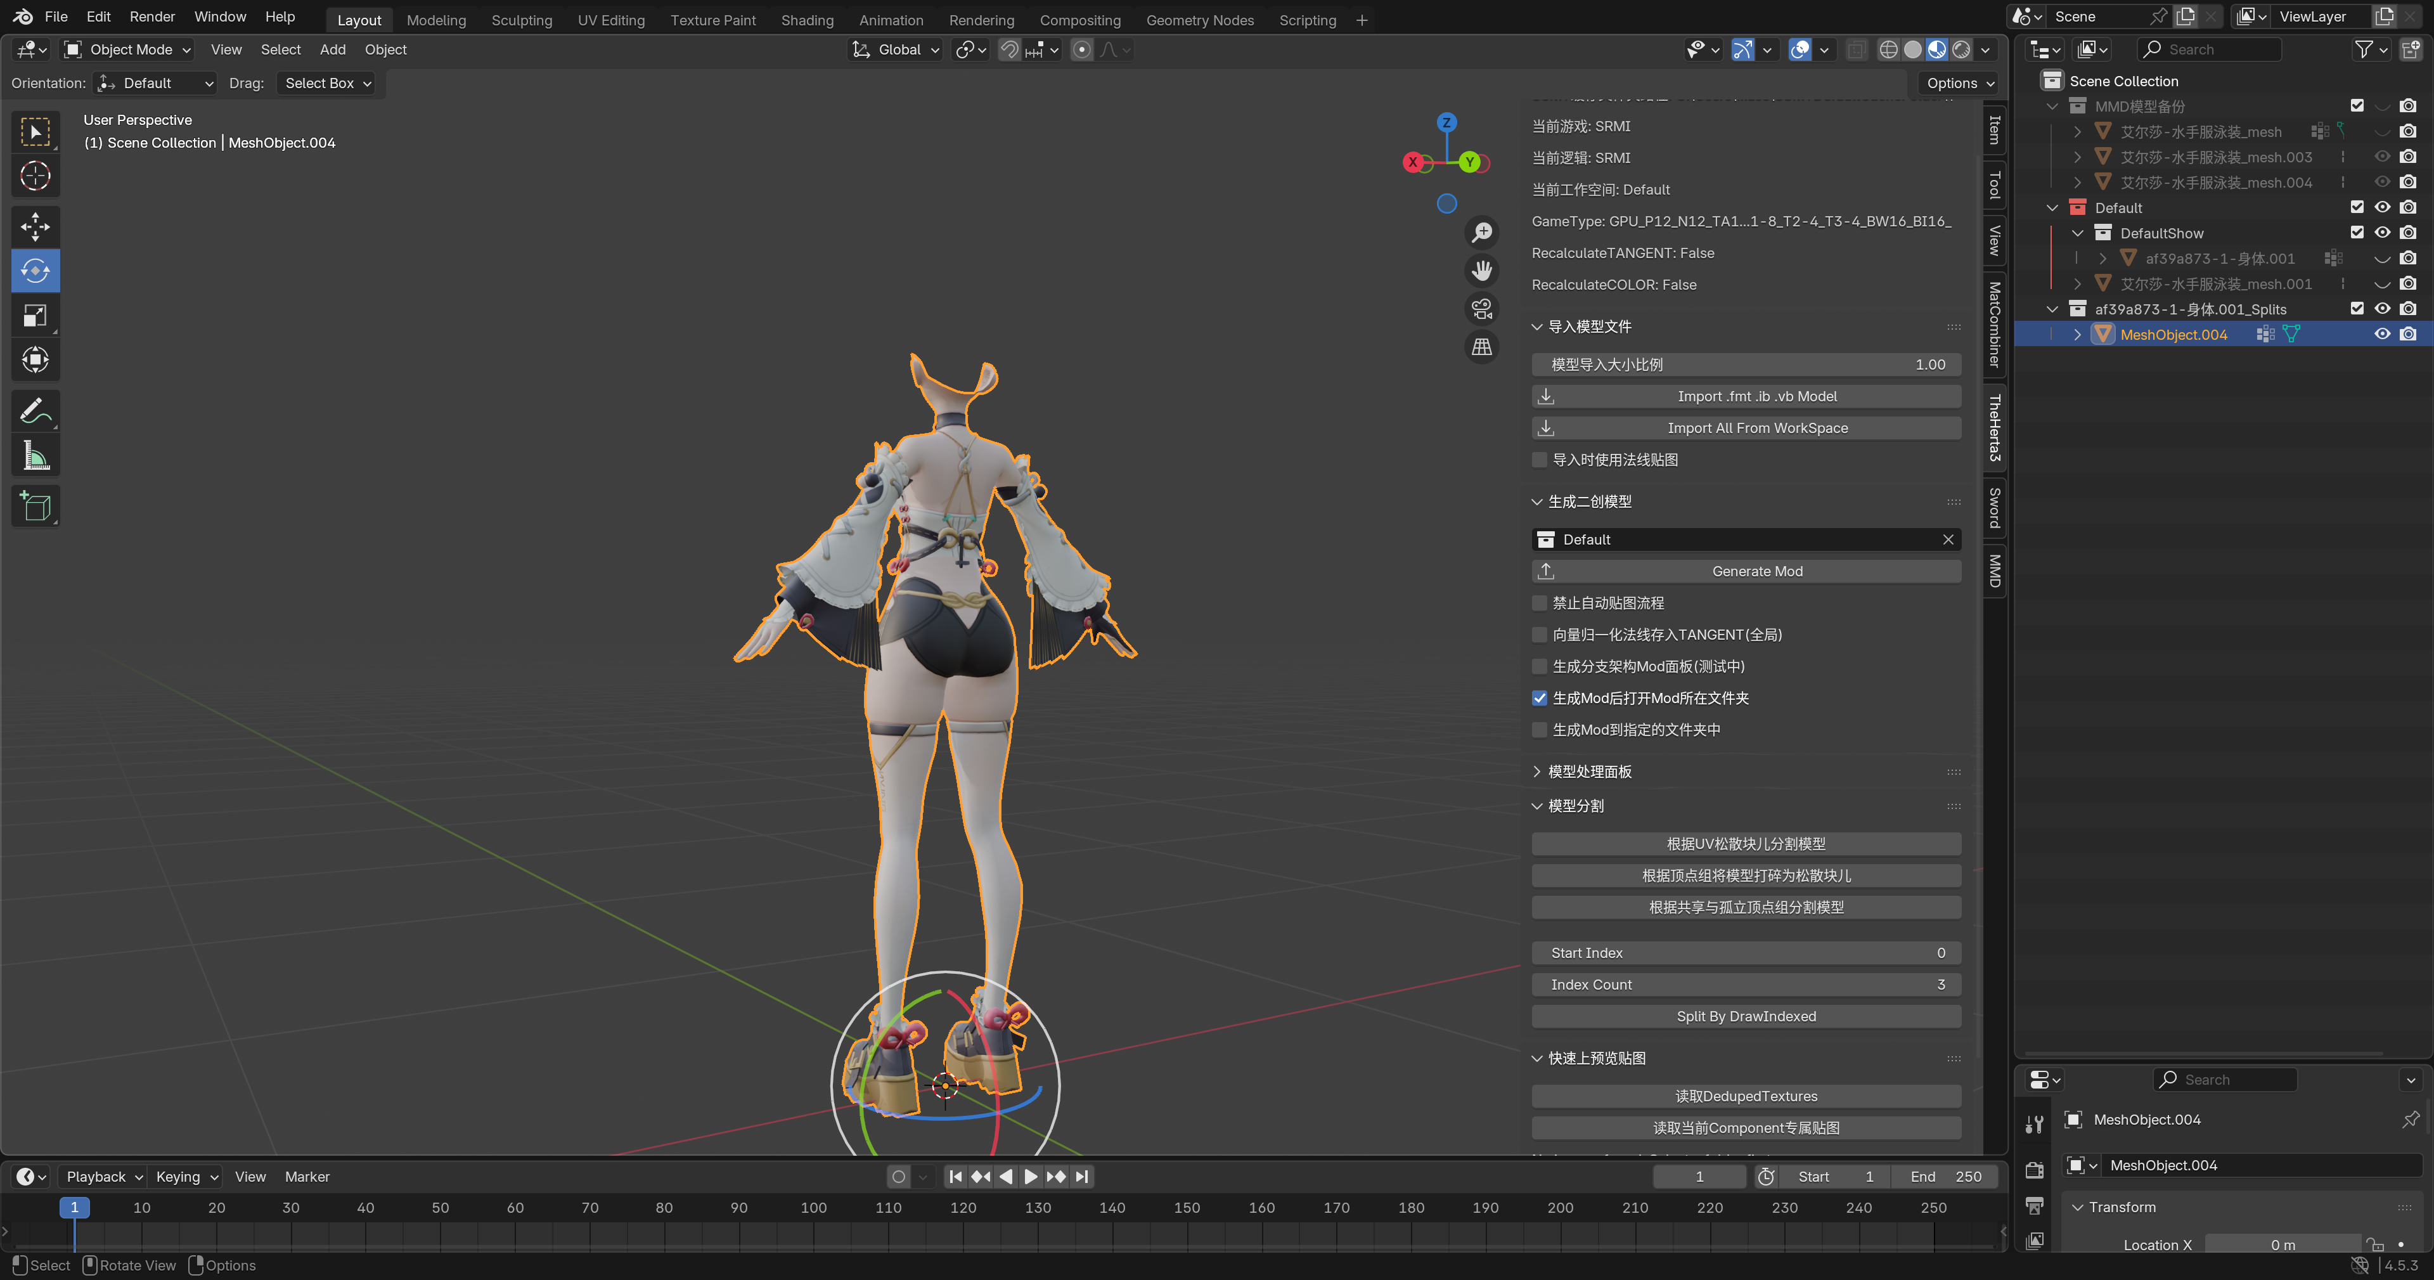Switch to orthographic grid view icon
This screenshot has width=2434, height=1280.
pos(1481,347)
